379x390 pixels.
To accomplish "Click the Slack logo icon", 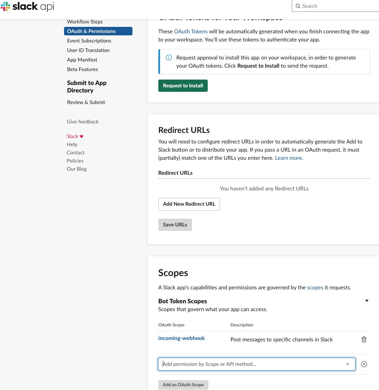I will (5, 6).
